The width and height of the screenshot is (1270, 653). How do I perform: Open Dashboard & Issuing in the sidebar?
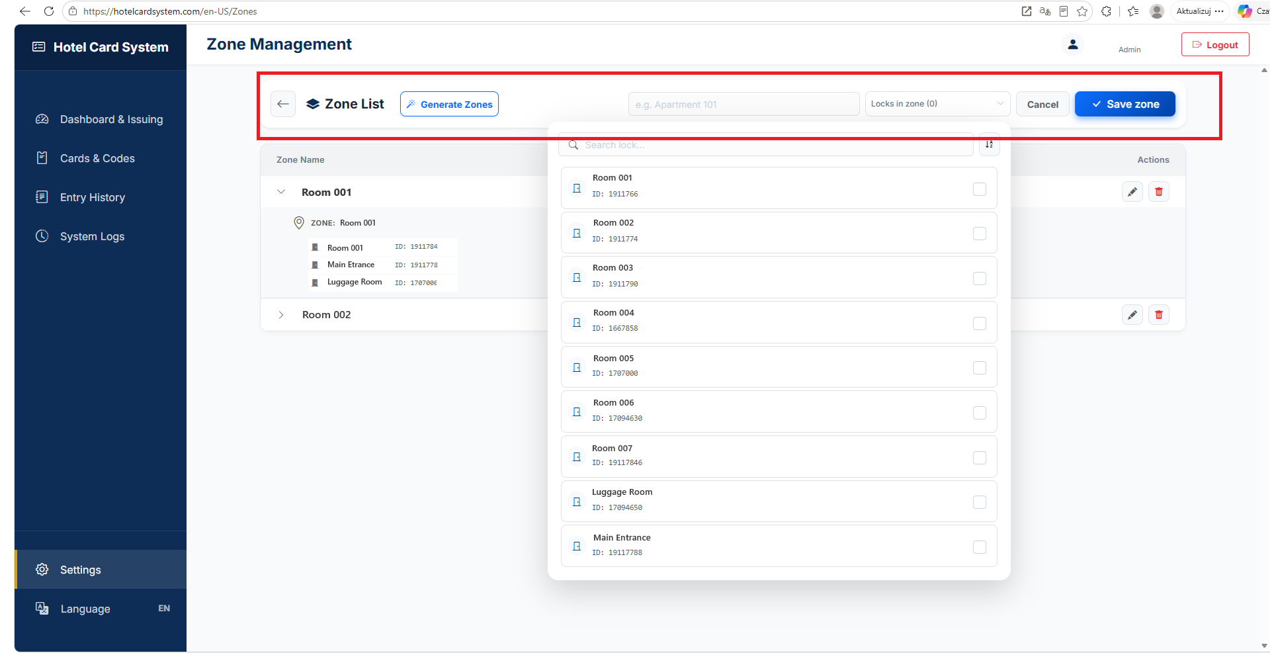pos(101,119)
